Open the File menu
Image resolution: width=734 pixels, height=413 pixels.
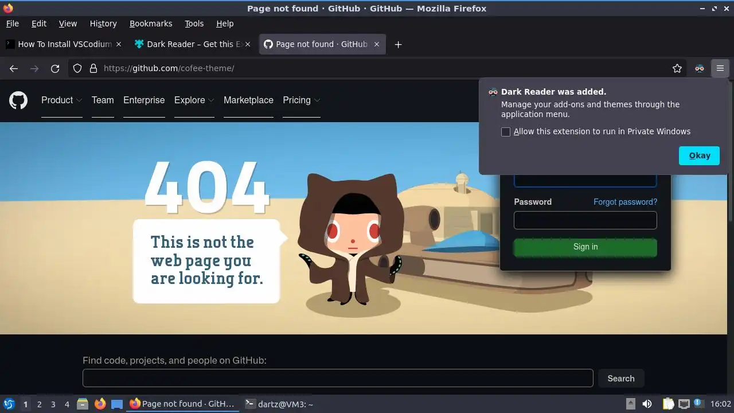[12, 24]
